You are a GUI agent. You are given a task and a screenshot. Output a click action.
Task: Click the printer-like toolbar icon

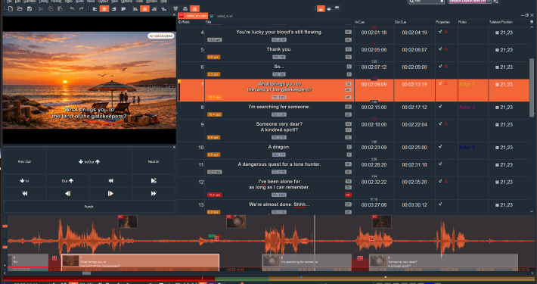point(185,9)
